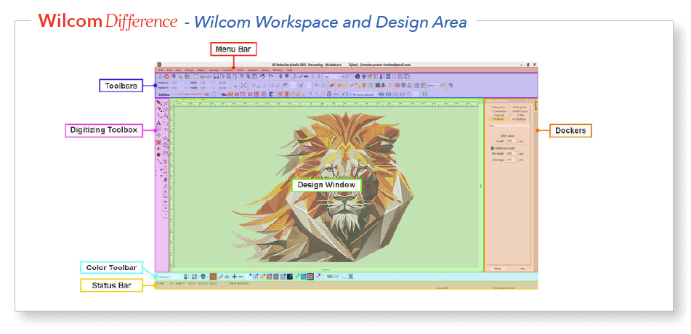Screen dimensions: 691x334
Task: Open the Stitch menu
Action: pyautogui.click(x=240, y=70)
